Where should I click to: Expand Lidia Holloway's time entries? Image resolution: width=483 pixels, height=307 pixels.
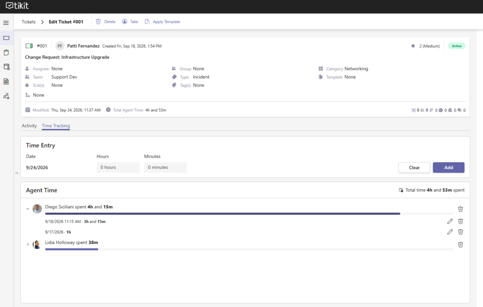click(x=28, y=244)
